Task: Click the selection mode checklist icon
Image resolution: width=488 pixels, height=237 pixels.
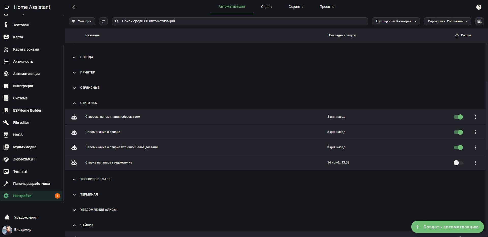Action: 103,21
